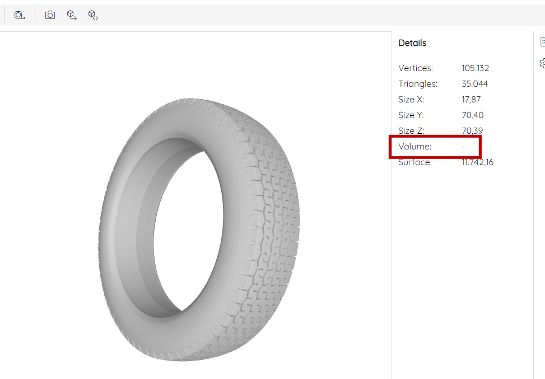Click the Vertices count 105.132
Screen dimensions: 545x379
474,68
